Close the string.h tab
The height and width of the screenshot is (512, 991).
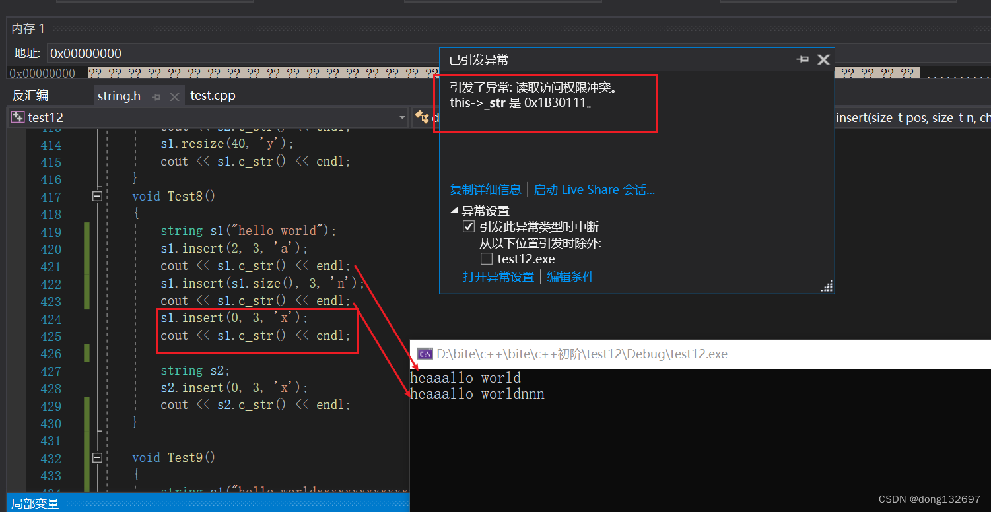coord(174,96)
